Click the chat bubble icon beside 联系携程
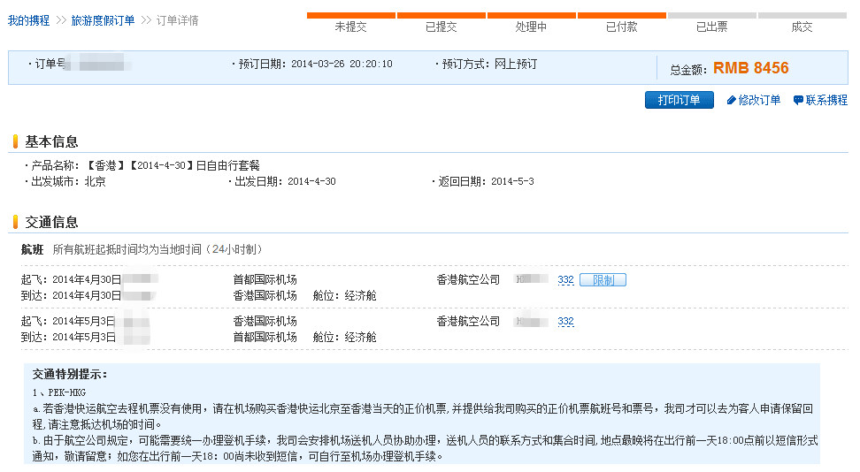860x472 pixels. click(798, 101)
